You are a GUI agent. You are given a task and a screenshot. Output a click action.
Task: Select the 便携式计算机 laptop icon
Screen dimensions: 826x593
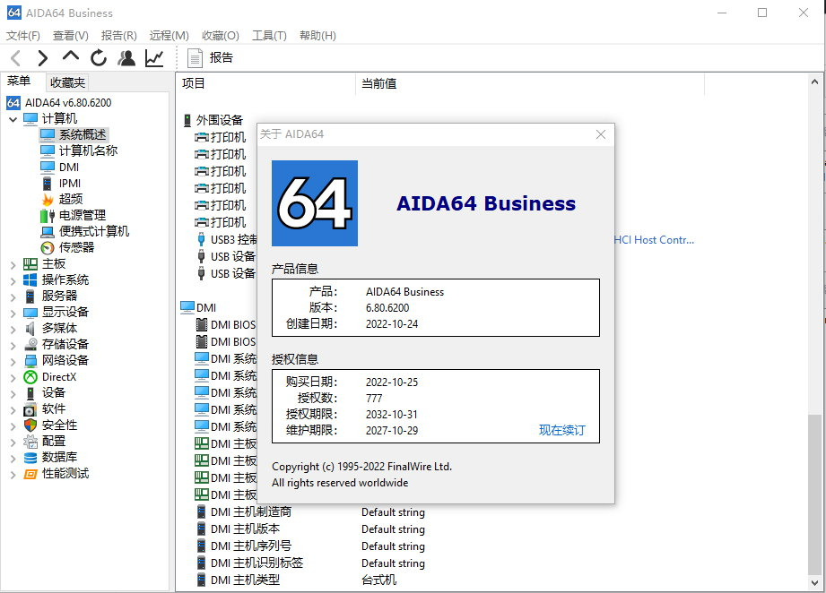[48, 231]
